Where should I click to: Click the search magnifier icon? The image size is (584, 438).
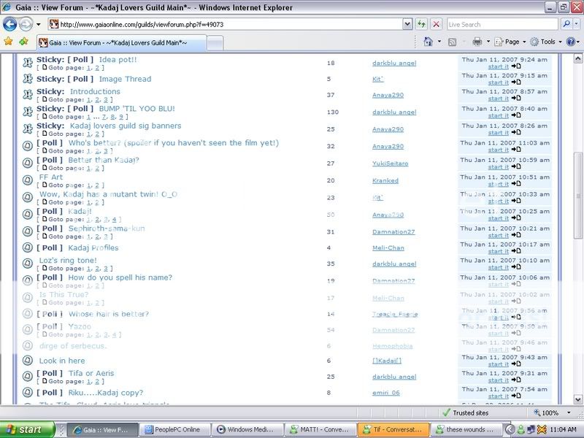[564, 24]
